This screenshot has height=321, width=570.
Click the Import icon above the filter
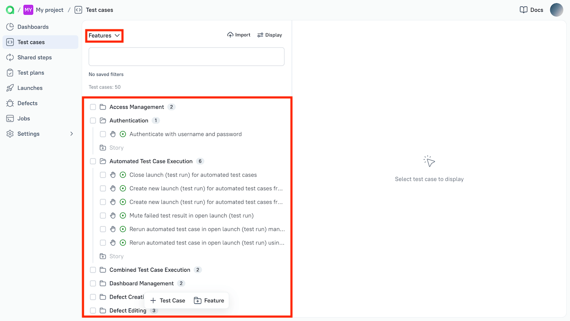click(x=230, y=35)
